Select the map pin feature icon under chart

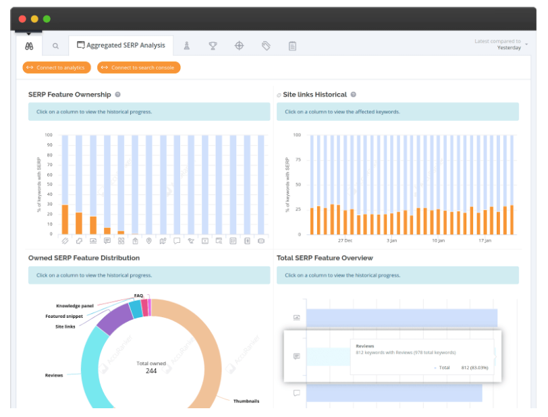tap(149, 241)
